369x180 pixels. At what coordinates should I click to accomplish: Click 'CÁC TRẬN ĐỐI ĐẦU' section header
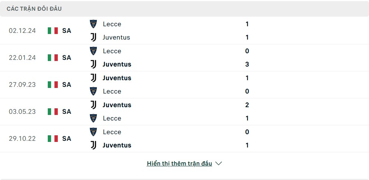point(34,9)
